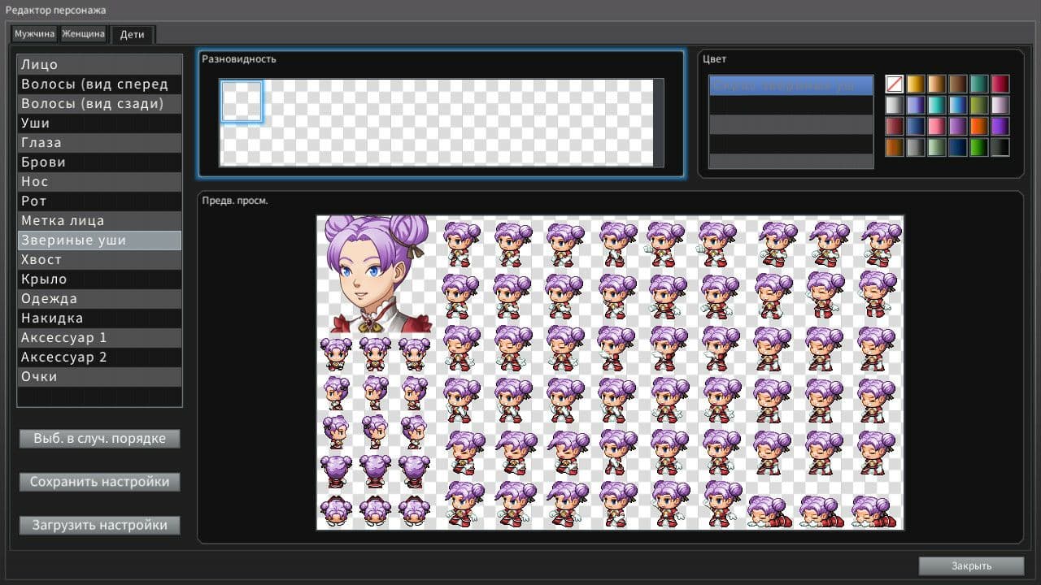Switch to the Мужчина tab

point(34,34)
